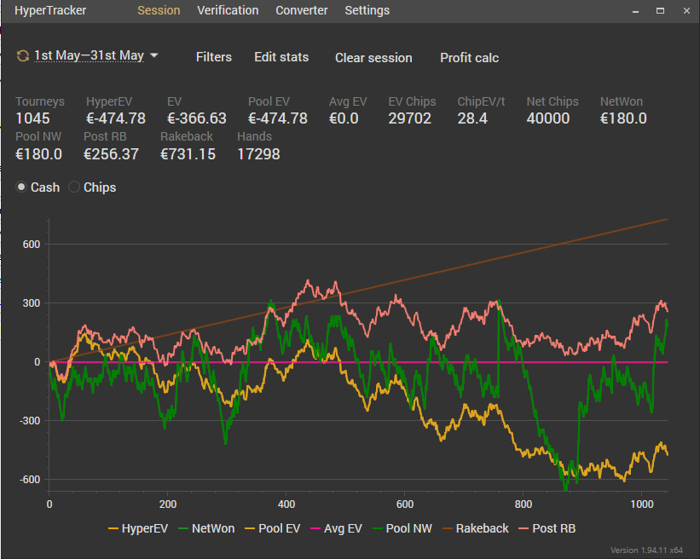Click the Rakeback legend entry

pos(476,528)
